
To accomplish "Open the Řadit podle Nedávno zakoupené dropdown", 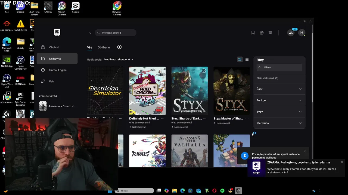I will click(x=119, y=59).
